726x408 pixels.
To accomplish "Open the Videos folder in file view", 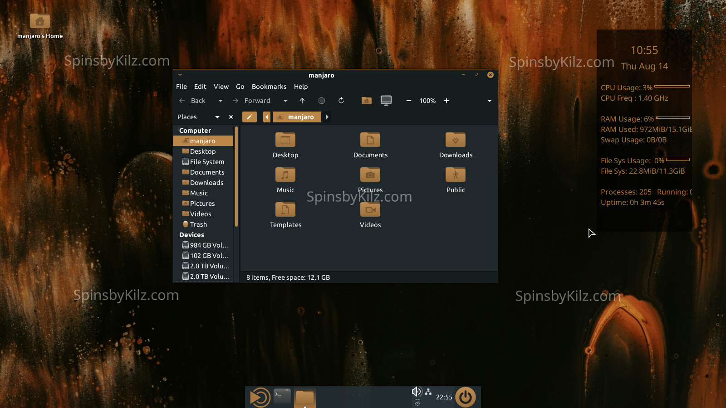I will pyautogui.click(x=370, y=215).
